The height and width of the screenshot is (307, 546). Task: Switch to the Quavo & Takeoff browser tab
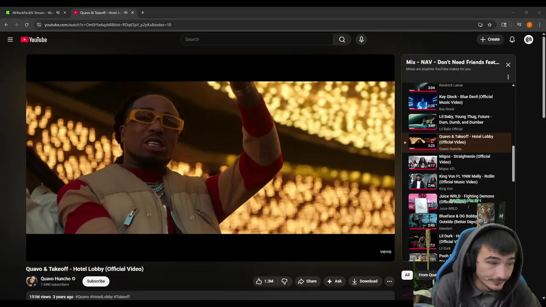coord(101,13)
